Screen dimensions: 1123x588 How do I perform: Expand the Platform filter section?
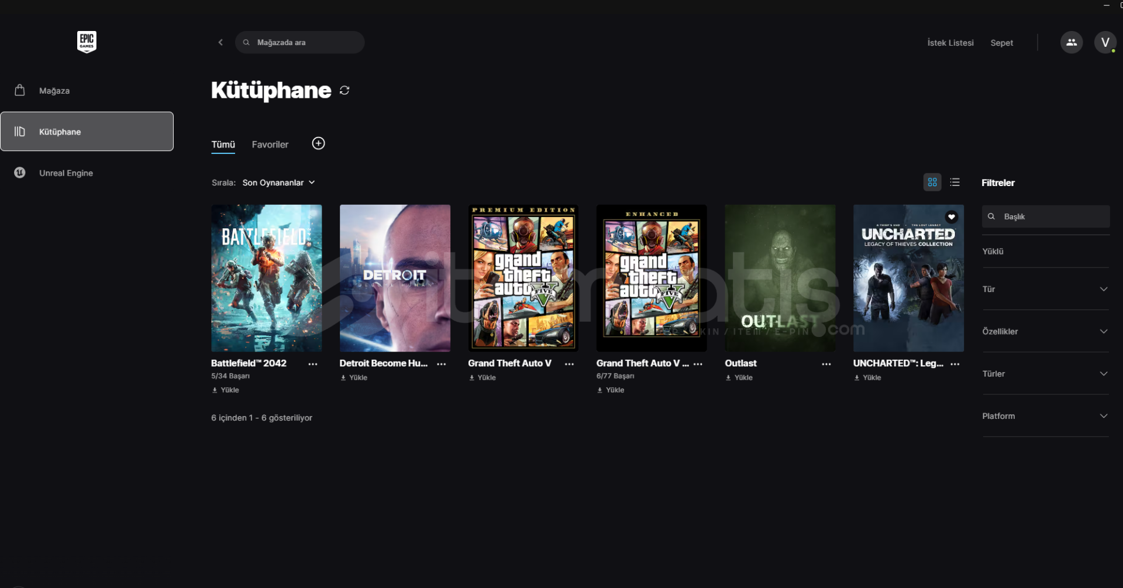(1046, 416)
